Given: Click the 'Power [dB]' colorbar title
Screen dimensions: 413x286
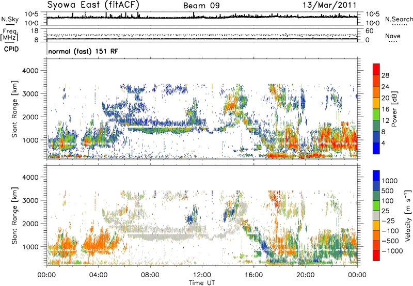Looking at the screenshot, I should 394,109.
